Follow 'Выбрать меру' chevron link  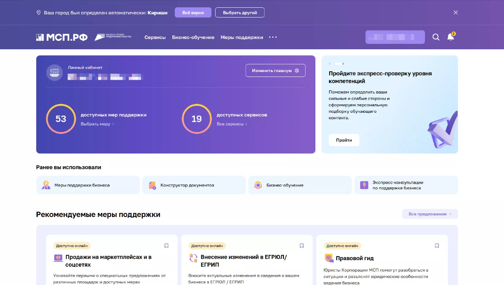click(x=97, y=124)
